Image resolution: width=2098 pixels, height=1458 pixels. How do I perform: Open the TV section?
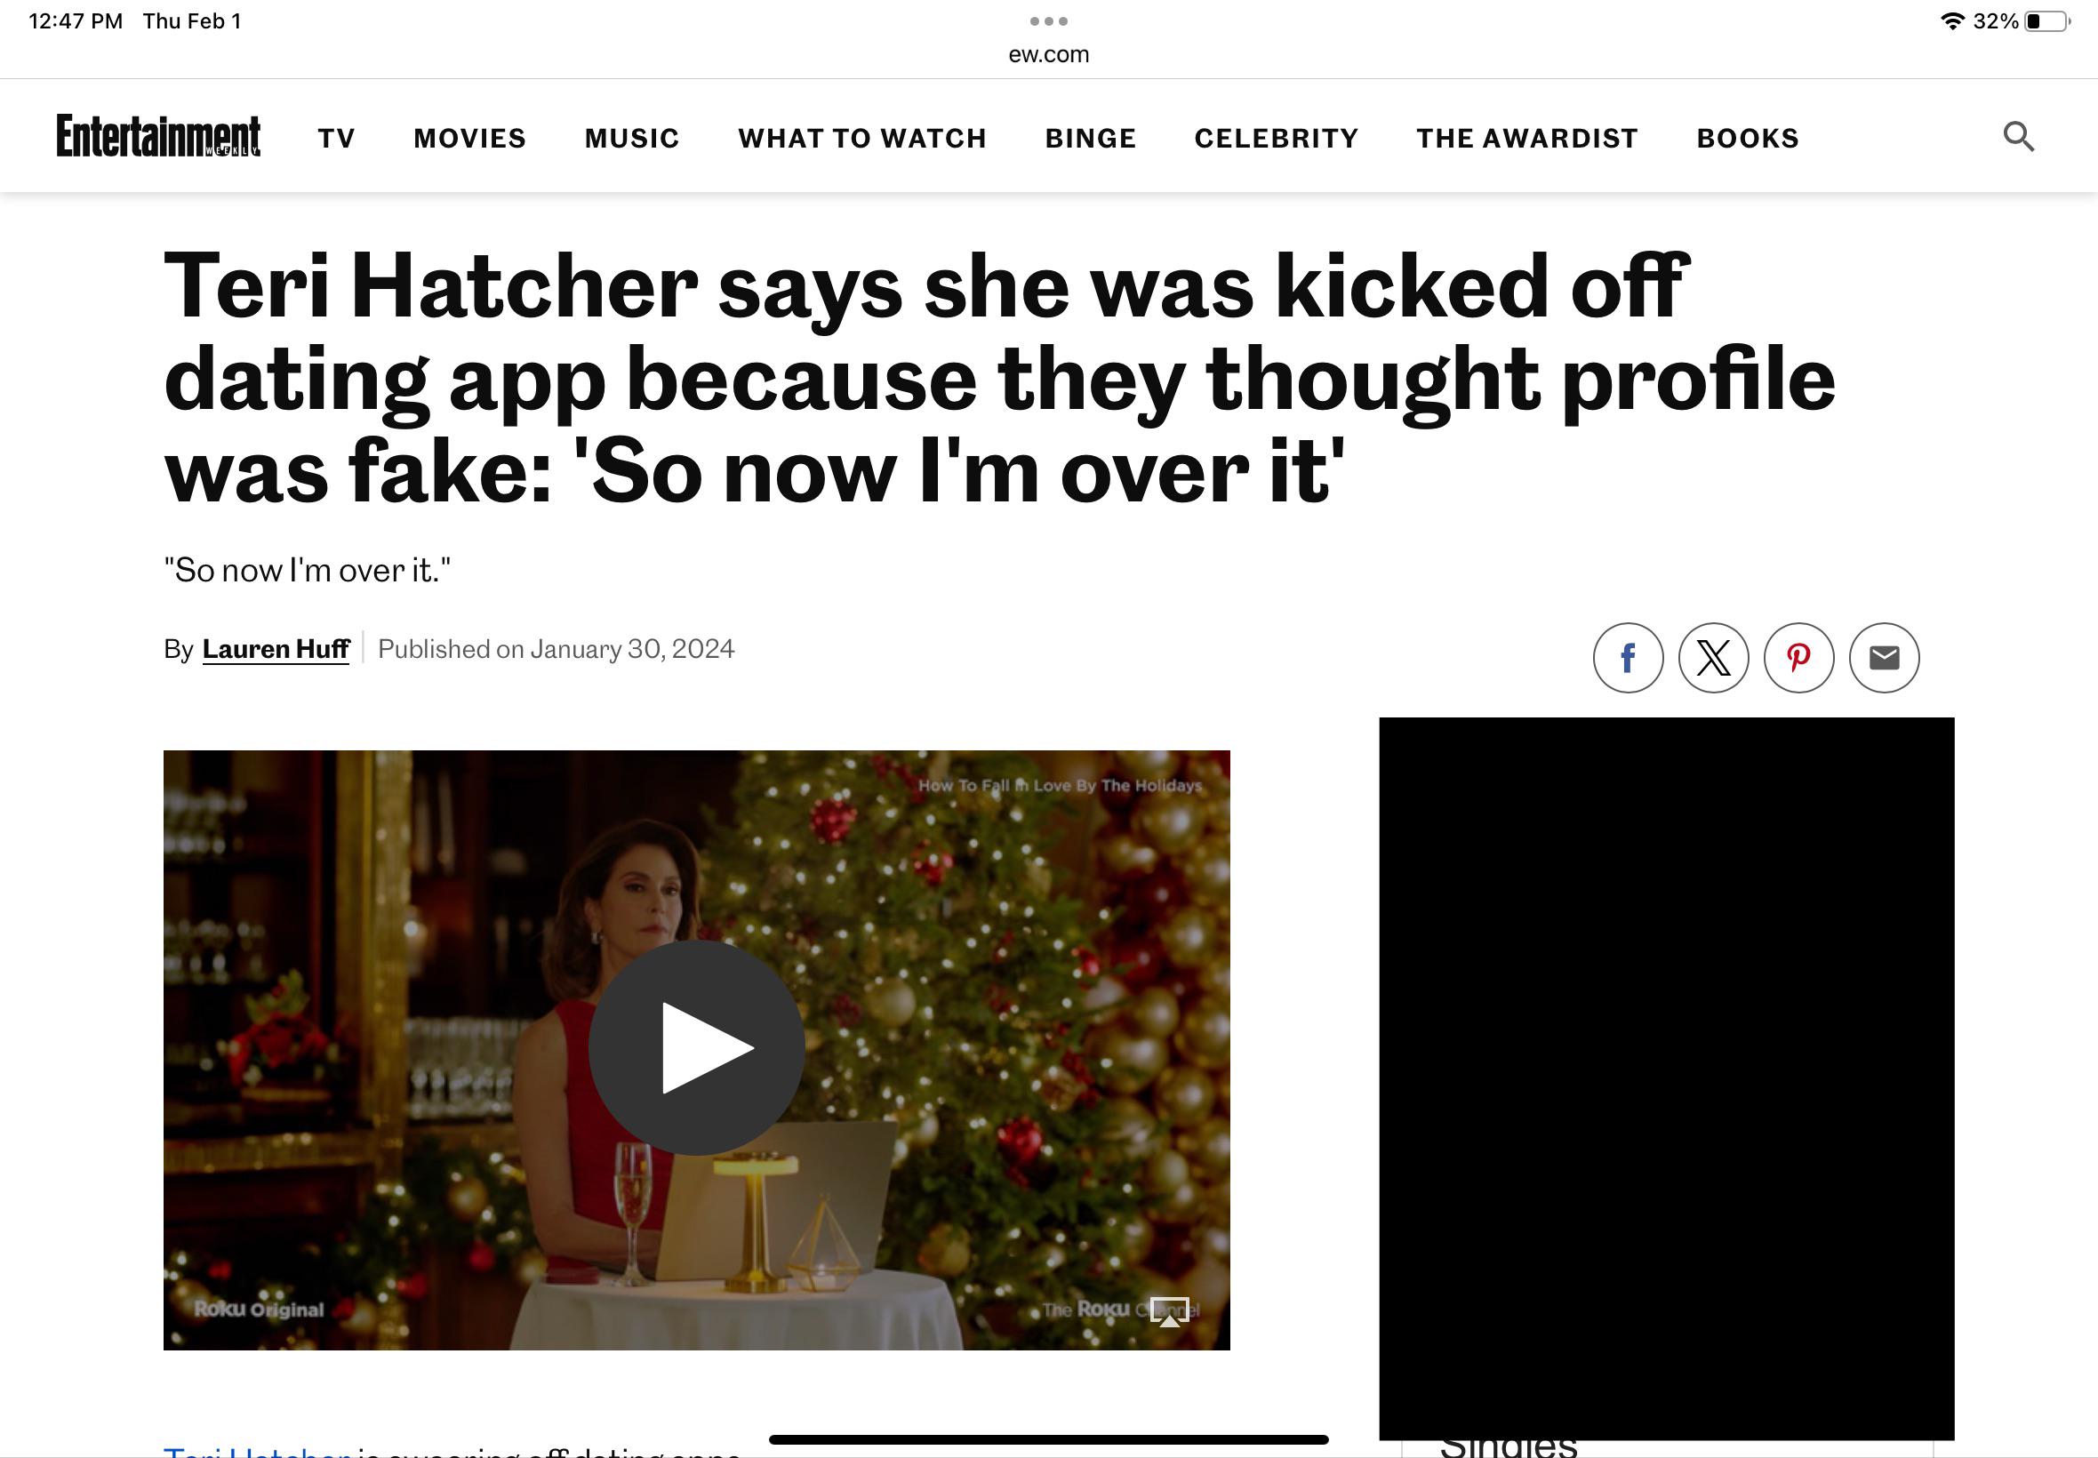(x=336, y=138)
